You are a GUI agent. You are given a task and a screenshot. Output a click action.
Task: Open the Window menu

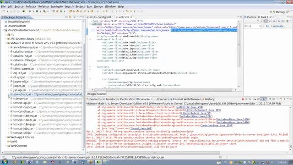[x=110, y=6]
